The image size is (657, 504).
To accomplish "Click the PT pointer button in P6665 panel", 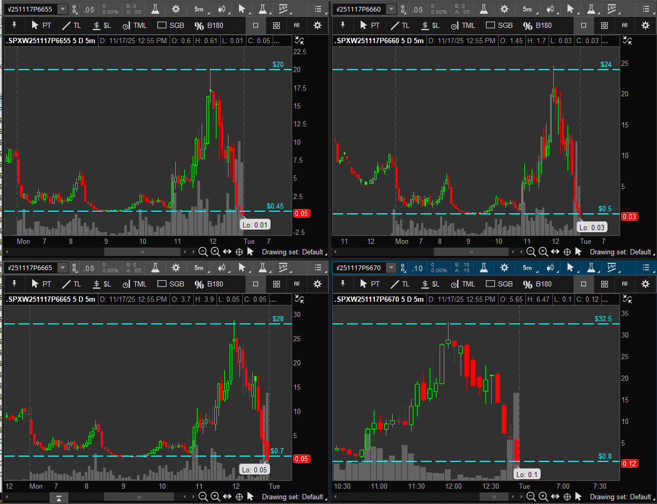I will 41,284.
